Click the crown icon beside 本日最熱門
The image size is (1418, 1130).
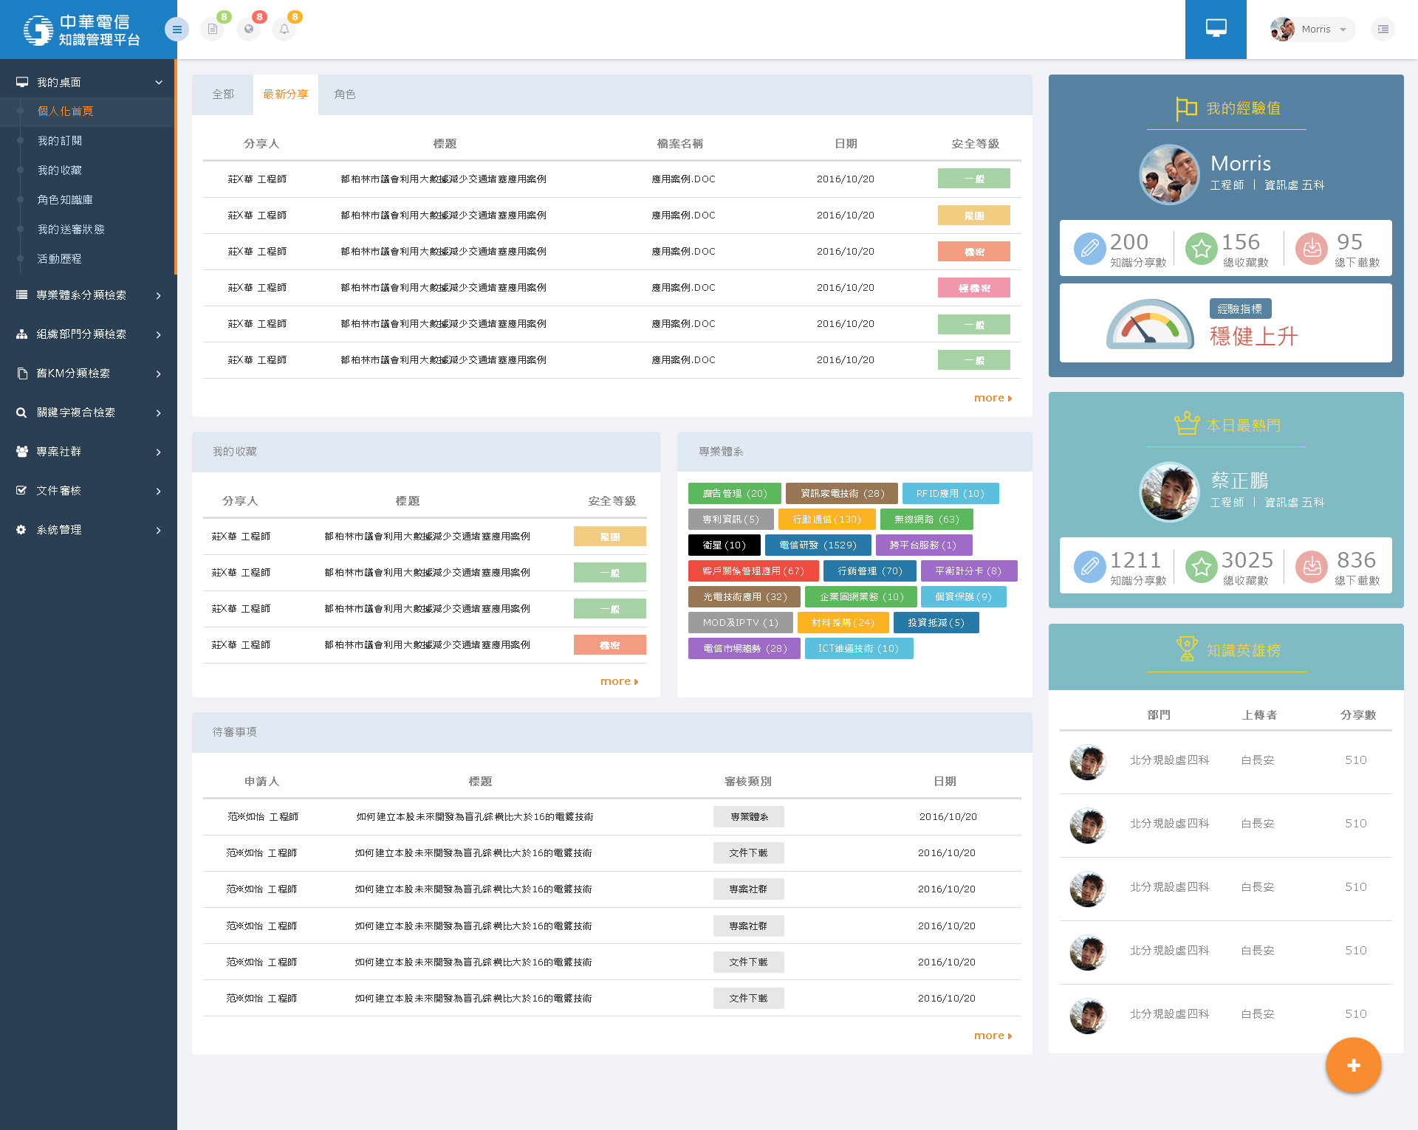pyautogui.click(x=1187, y=424)
